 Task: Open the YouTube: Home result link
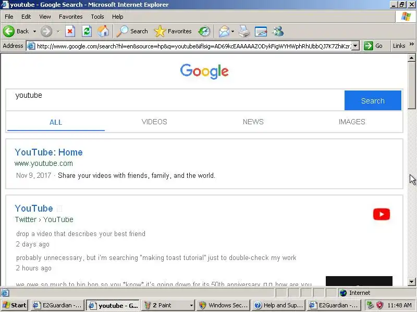[x=48, y=152]
